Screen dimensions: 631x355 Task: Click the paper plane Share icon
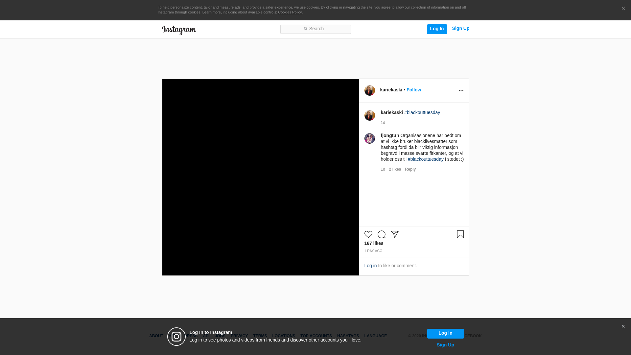(x=394, y=234)
